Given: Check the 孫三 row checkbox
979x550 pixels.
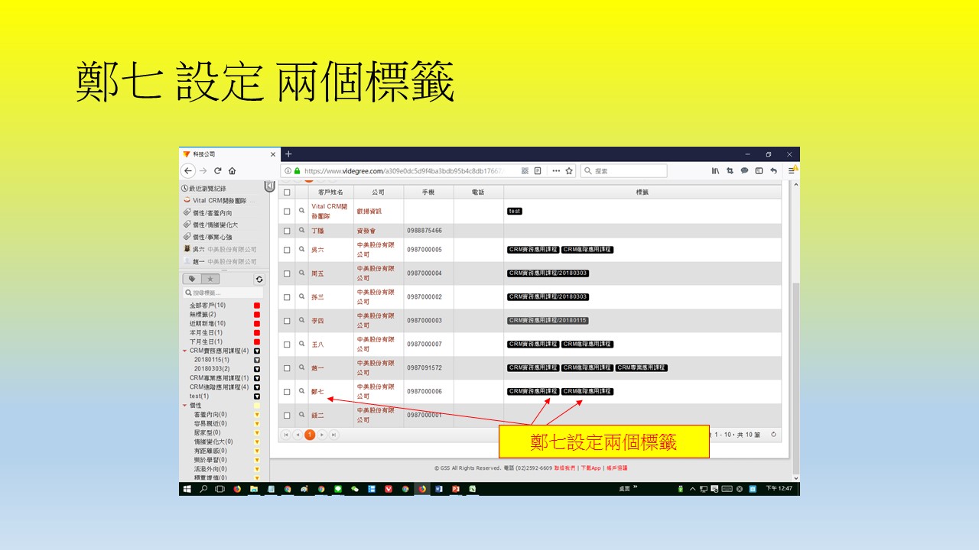Looking at the screenshot, I should click(287, 297).
